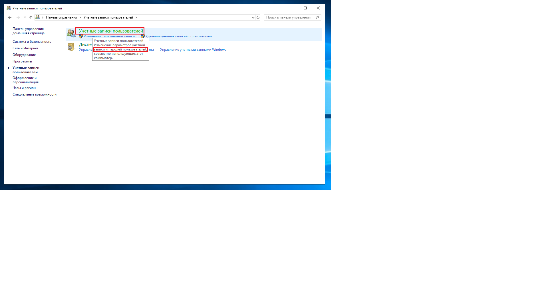Refresh the control panel view

[258, 17]
